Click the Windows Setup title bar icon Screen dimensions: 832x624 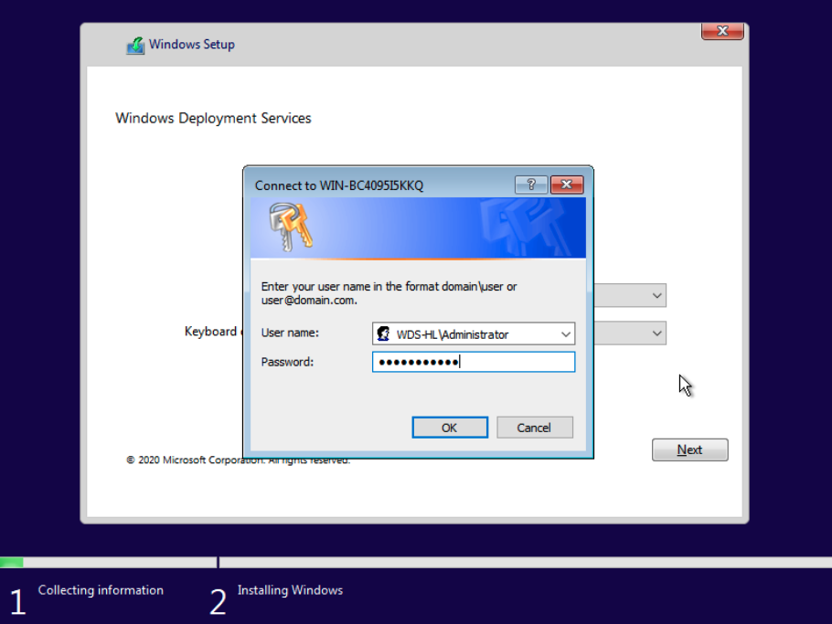click(x=135, y=45)
